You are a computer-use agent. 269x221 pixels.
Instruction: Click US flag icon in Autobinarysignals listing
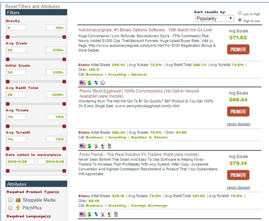pyautogui.click(x=83, y=83)
